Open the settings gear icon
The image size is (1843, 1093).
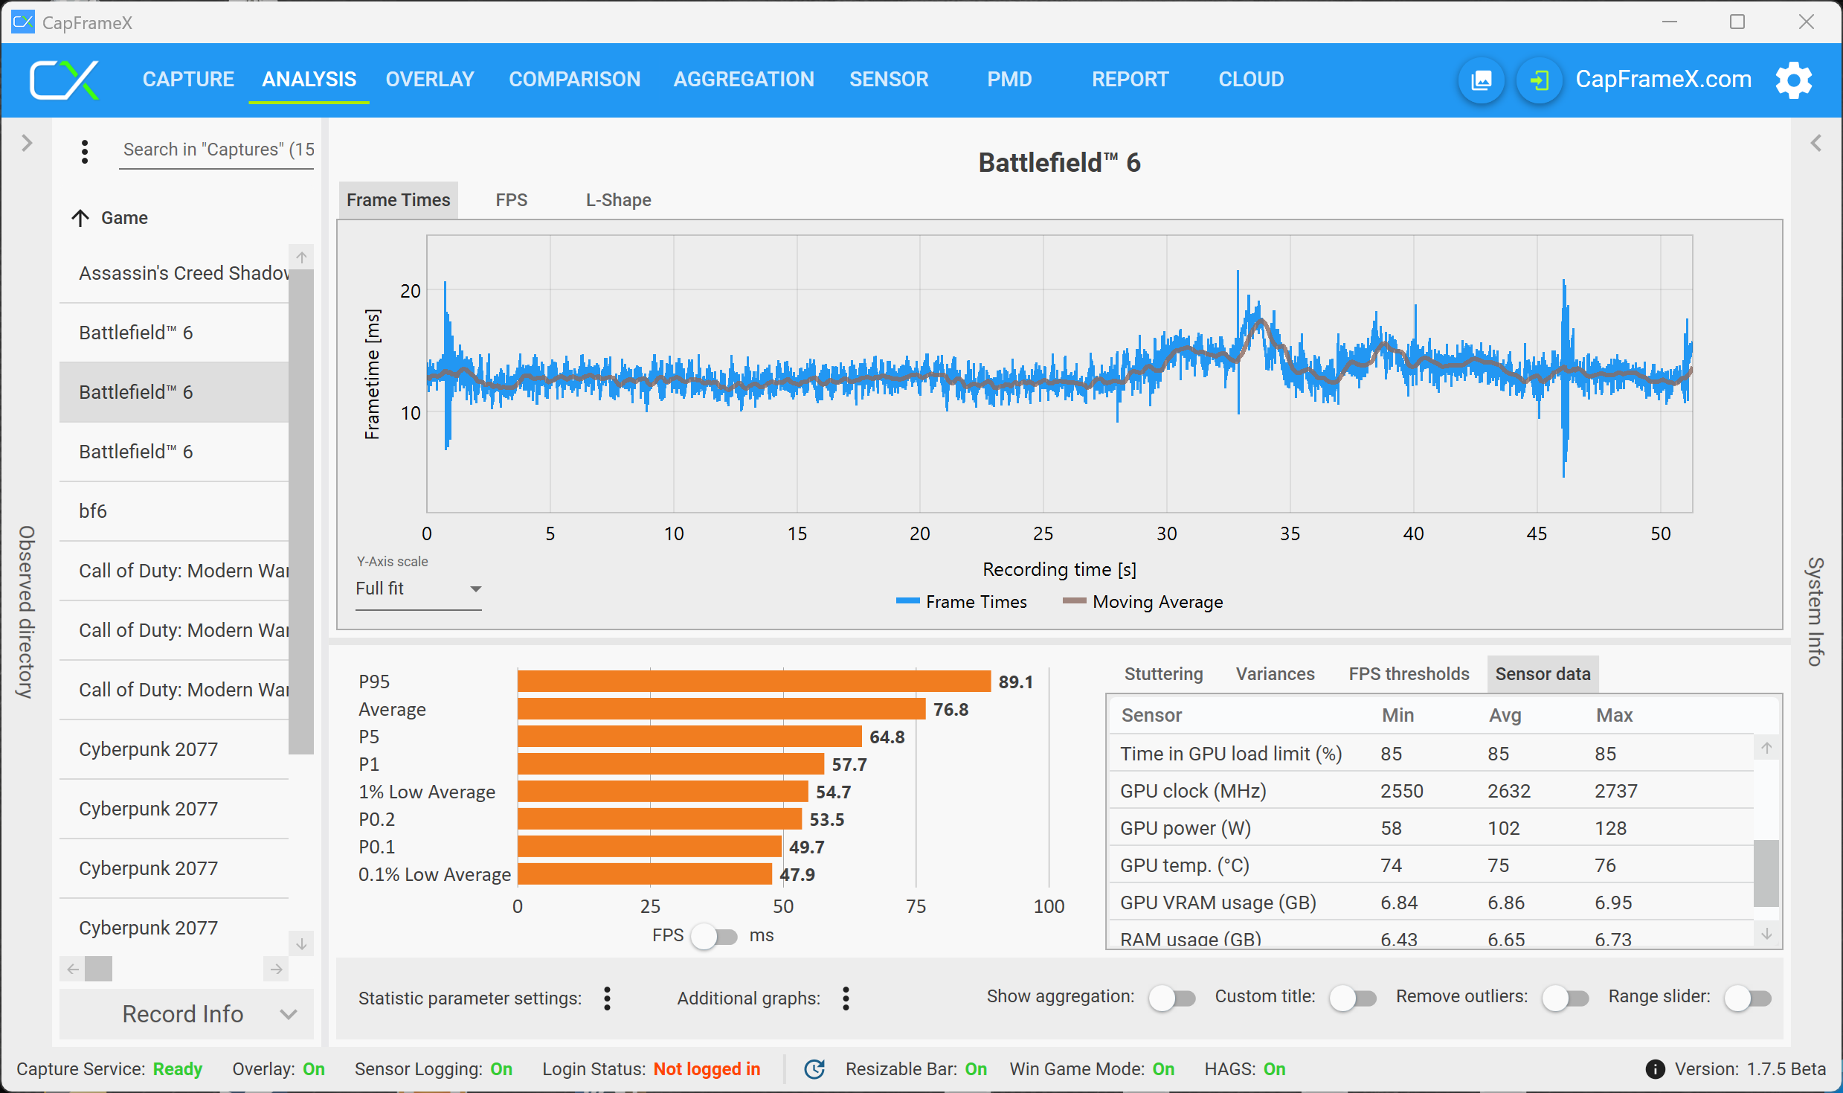[1793, 80]
